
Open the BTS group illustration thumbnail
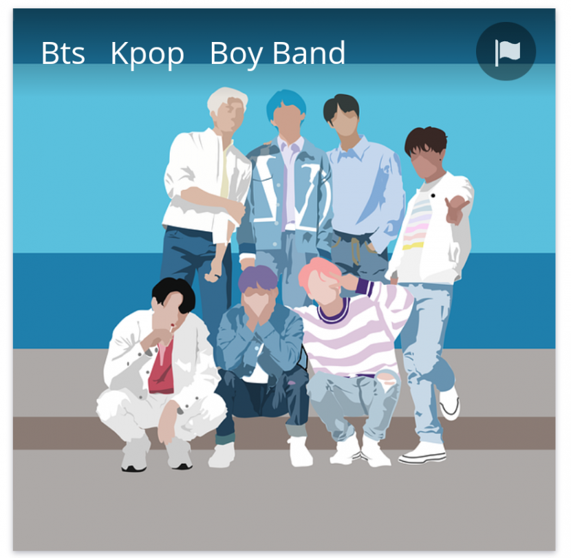click(284, 279)
